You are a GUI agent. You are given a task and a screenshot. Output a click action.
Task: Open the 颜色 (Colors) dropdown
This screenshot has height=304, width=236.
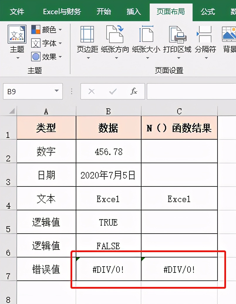(x=49, y=30)
